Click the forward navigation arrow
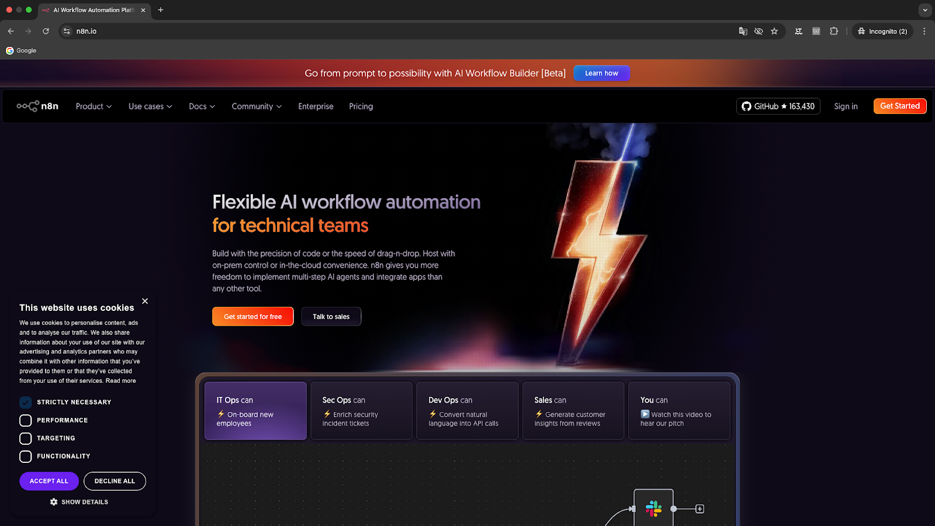 tap(28, 31)
